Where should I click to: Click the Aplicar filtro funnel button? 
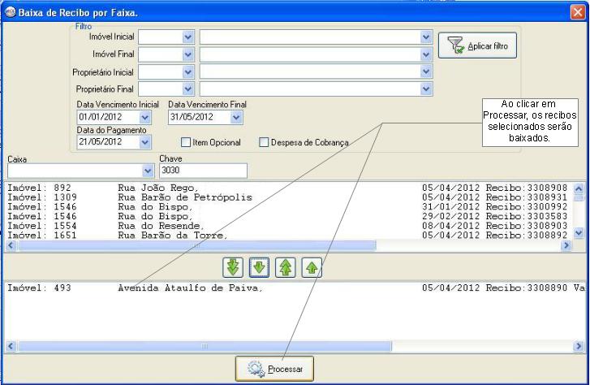click(x=477, y=46)
